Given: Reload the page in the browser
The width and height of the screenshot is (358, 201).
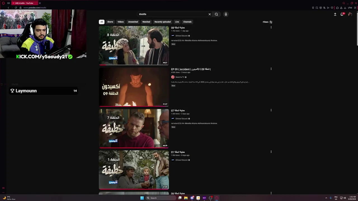Looking at the screenshot, I should pos(16,8).
